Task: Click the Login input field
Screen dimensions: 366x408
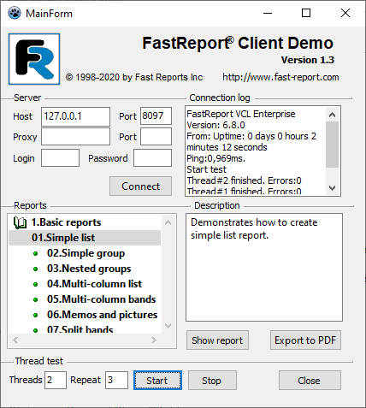Action: pyautogui.click(x=60, y=157)
